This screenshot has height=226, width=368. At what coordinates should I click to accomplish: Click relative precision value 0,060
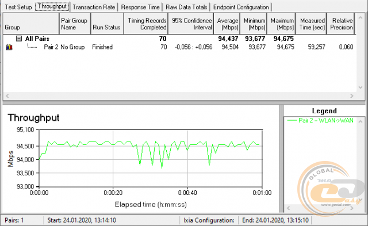click(346, 47)
